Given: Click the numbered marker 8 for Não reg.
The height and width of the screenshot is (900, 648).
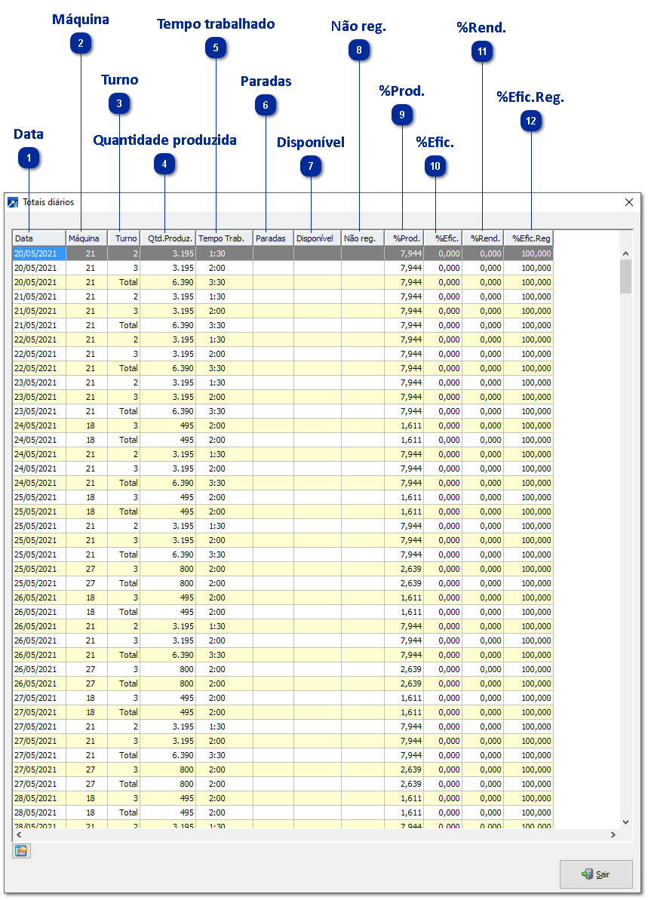Looking at the screenshot, I should [359, 50].
